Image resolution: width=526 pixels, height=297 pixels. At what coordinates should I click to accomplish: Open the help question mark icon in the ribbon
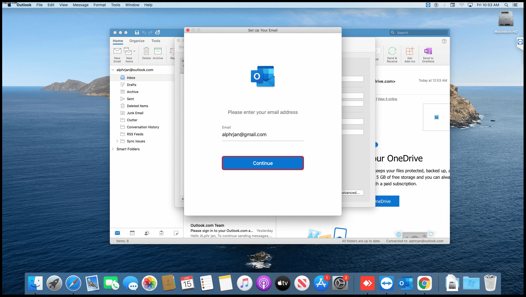pyautogui.click(x=444, y=41)
